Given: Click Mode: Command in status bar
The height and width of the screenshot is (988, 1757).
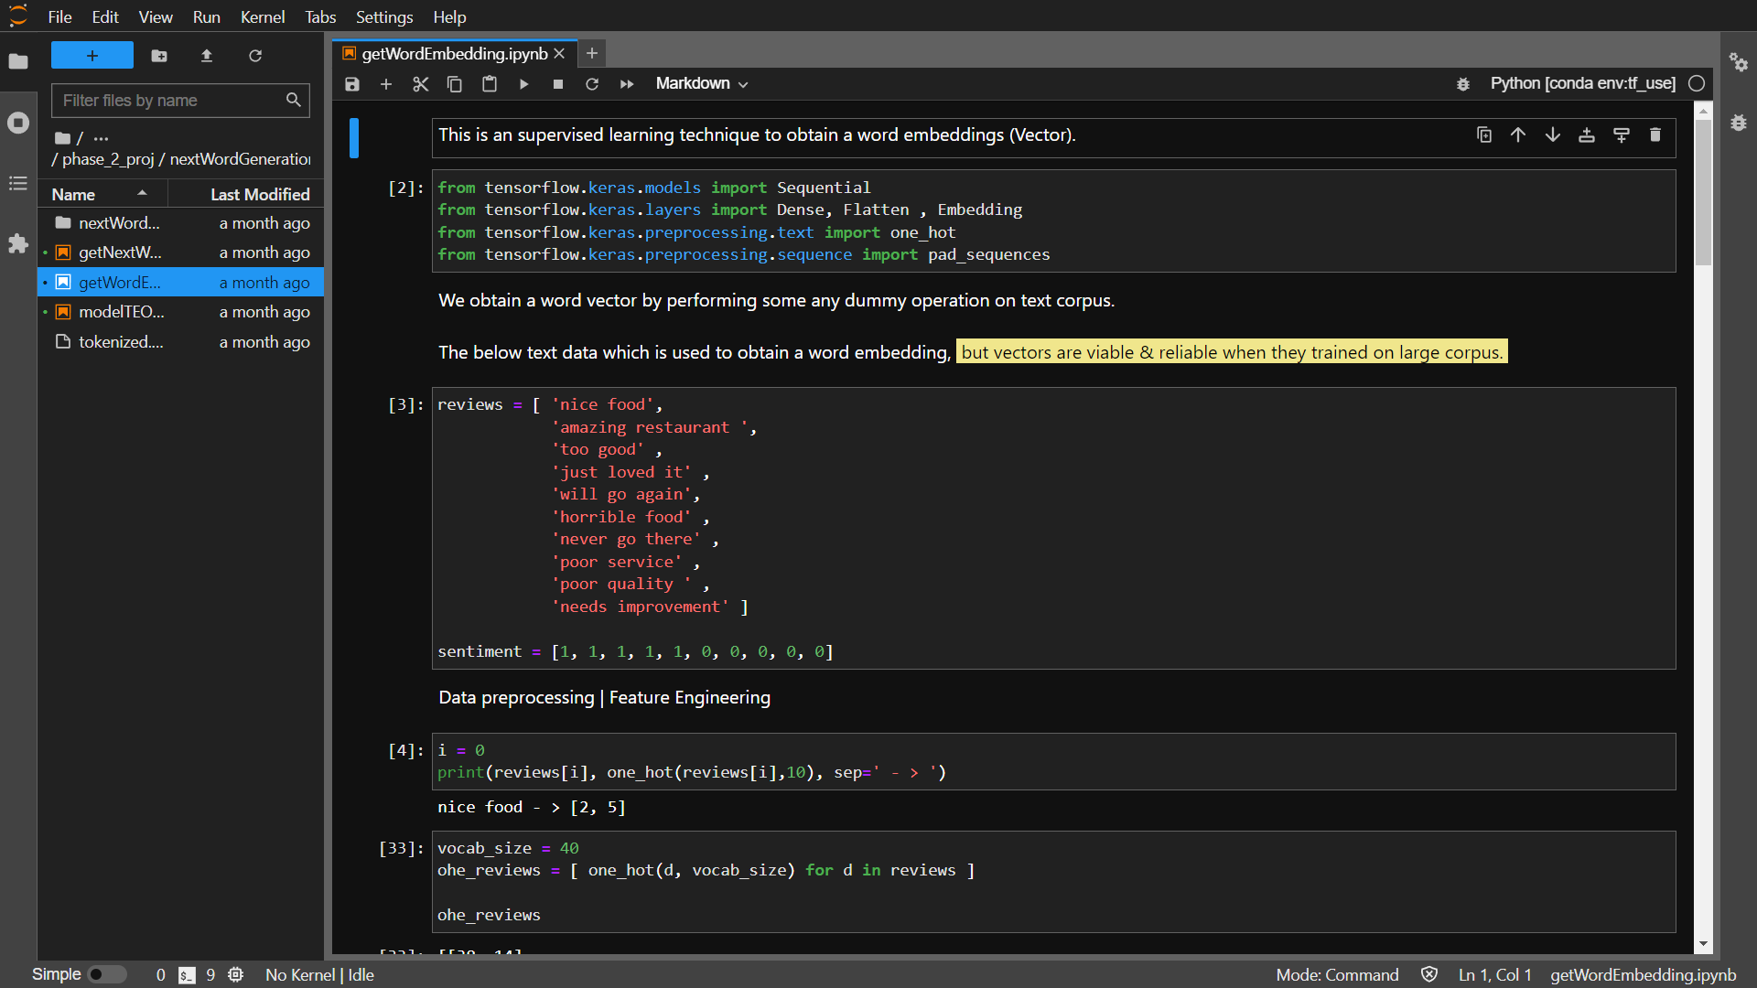Looking at the screenshot, I should tap(1337, 975).
